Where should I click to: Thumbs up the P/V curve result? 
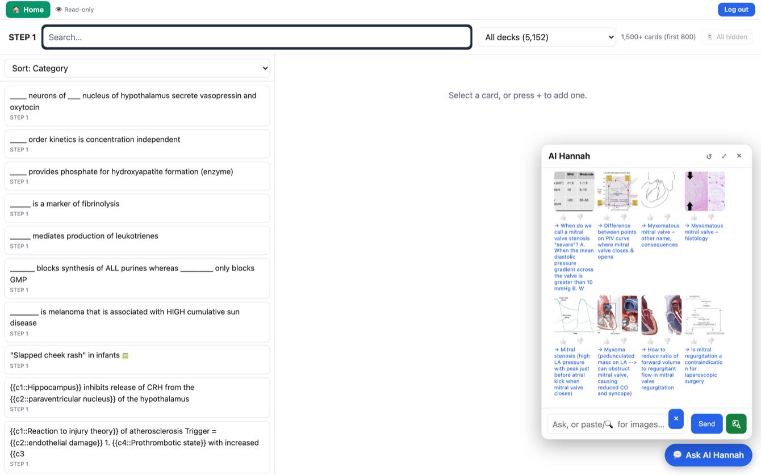click(x=607, y=217)
